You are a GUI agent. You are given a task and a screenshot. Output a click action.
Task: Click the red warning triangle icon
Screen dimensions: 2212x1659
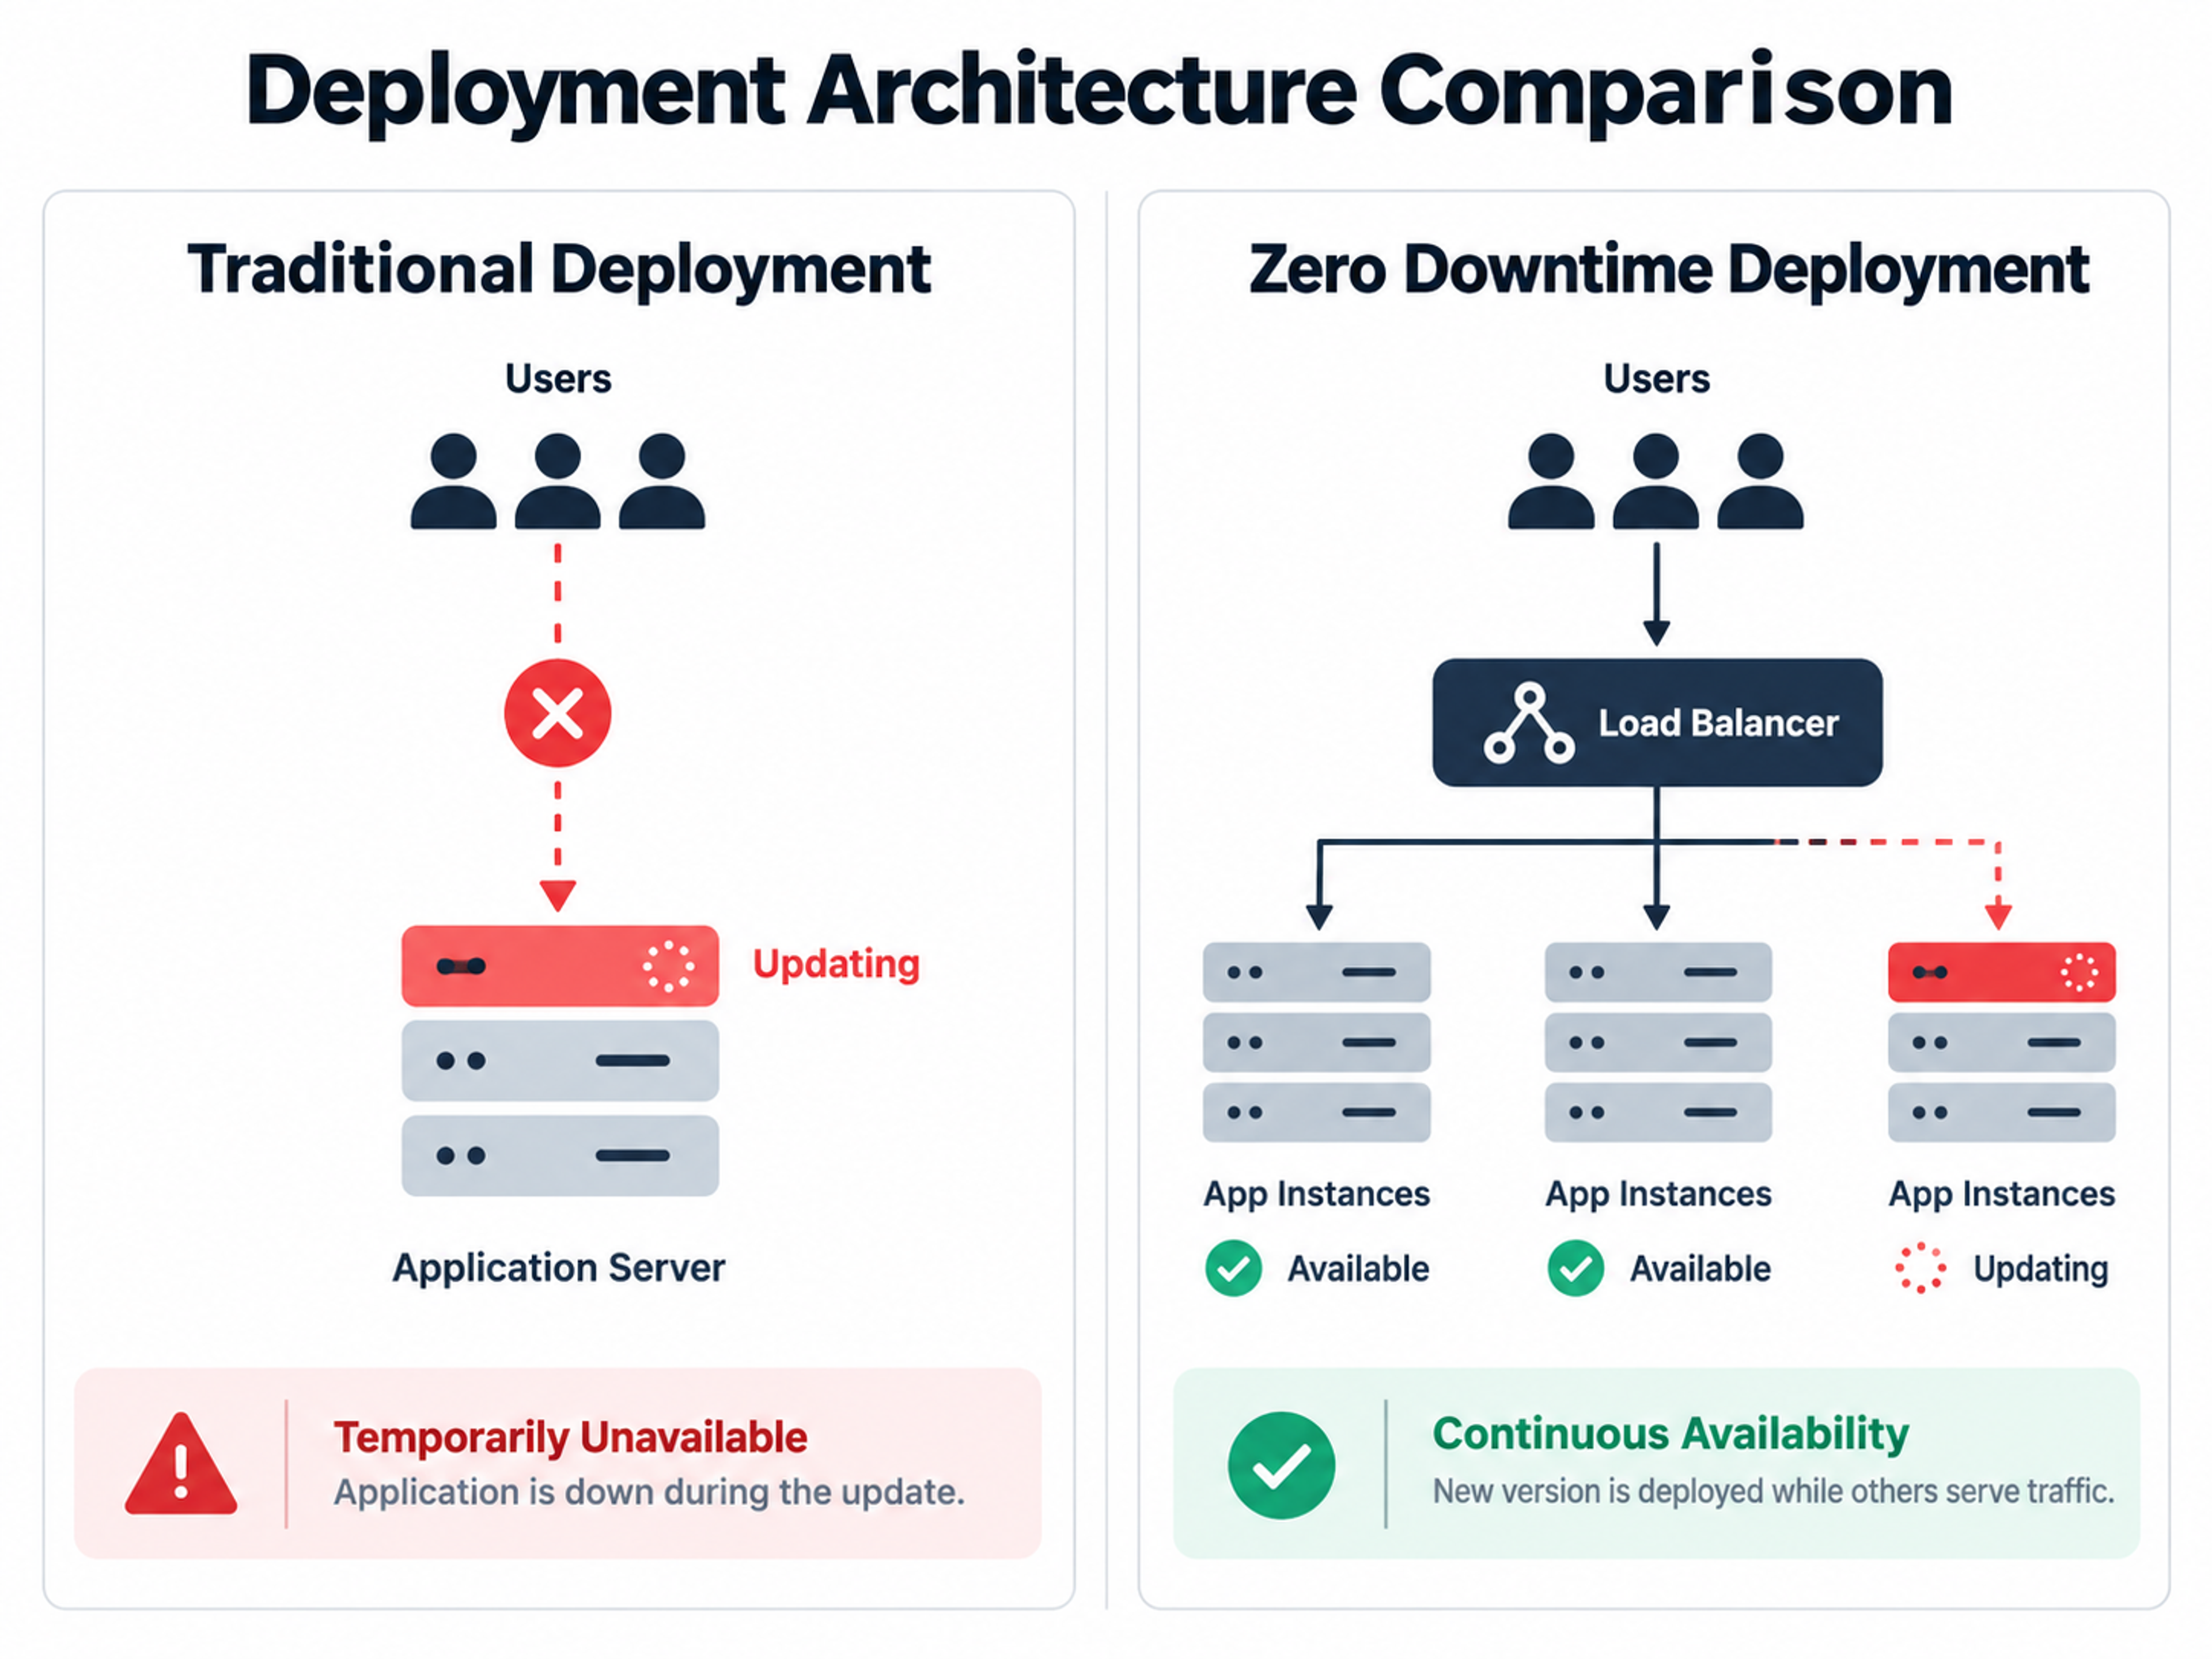pyautogui.click(x=181, y=1464)
